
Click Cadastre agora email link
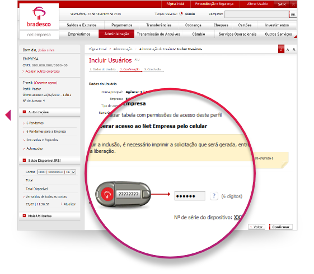46,83
